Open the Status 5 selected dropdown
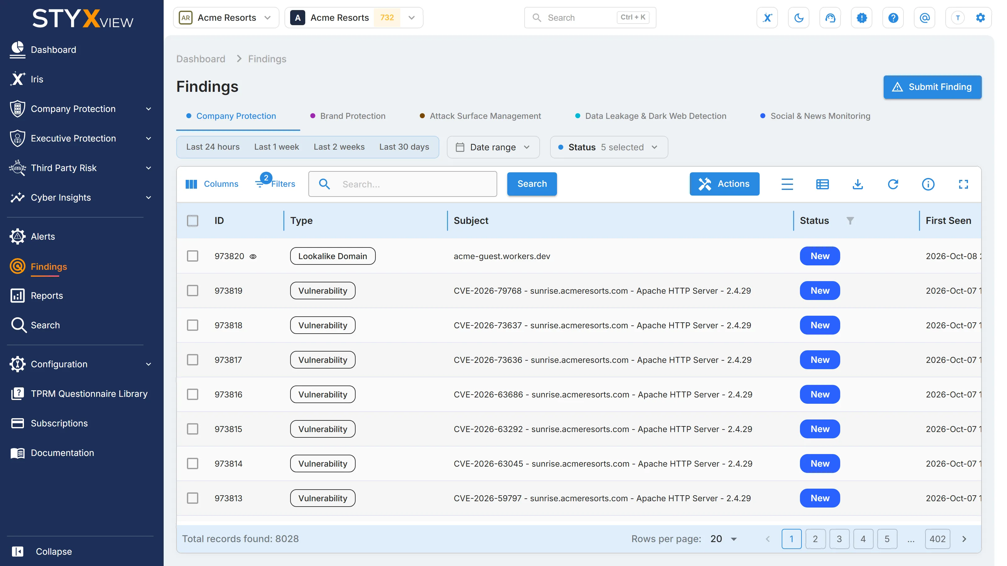The height and width of the screenshot is (566, 1007). tap(609, 147)
